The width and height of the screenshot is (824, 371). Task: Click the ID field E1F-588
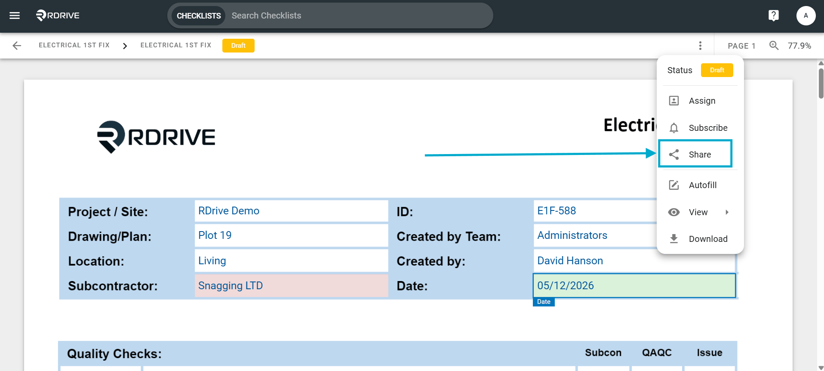[x=596, y=211]
